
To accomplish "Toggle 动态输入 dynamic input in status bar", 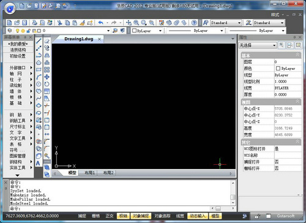I will coord(197,216).
